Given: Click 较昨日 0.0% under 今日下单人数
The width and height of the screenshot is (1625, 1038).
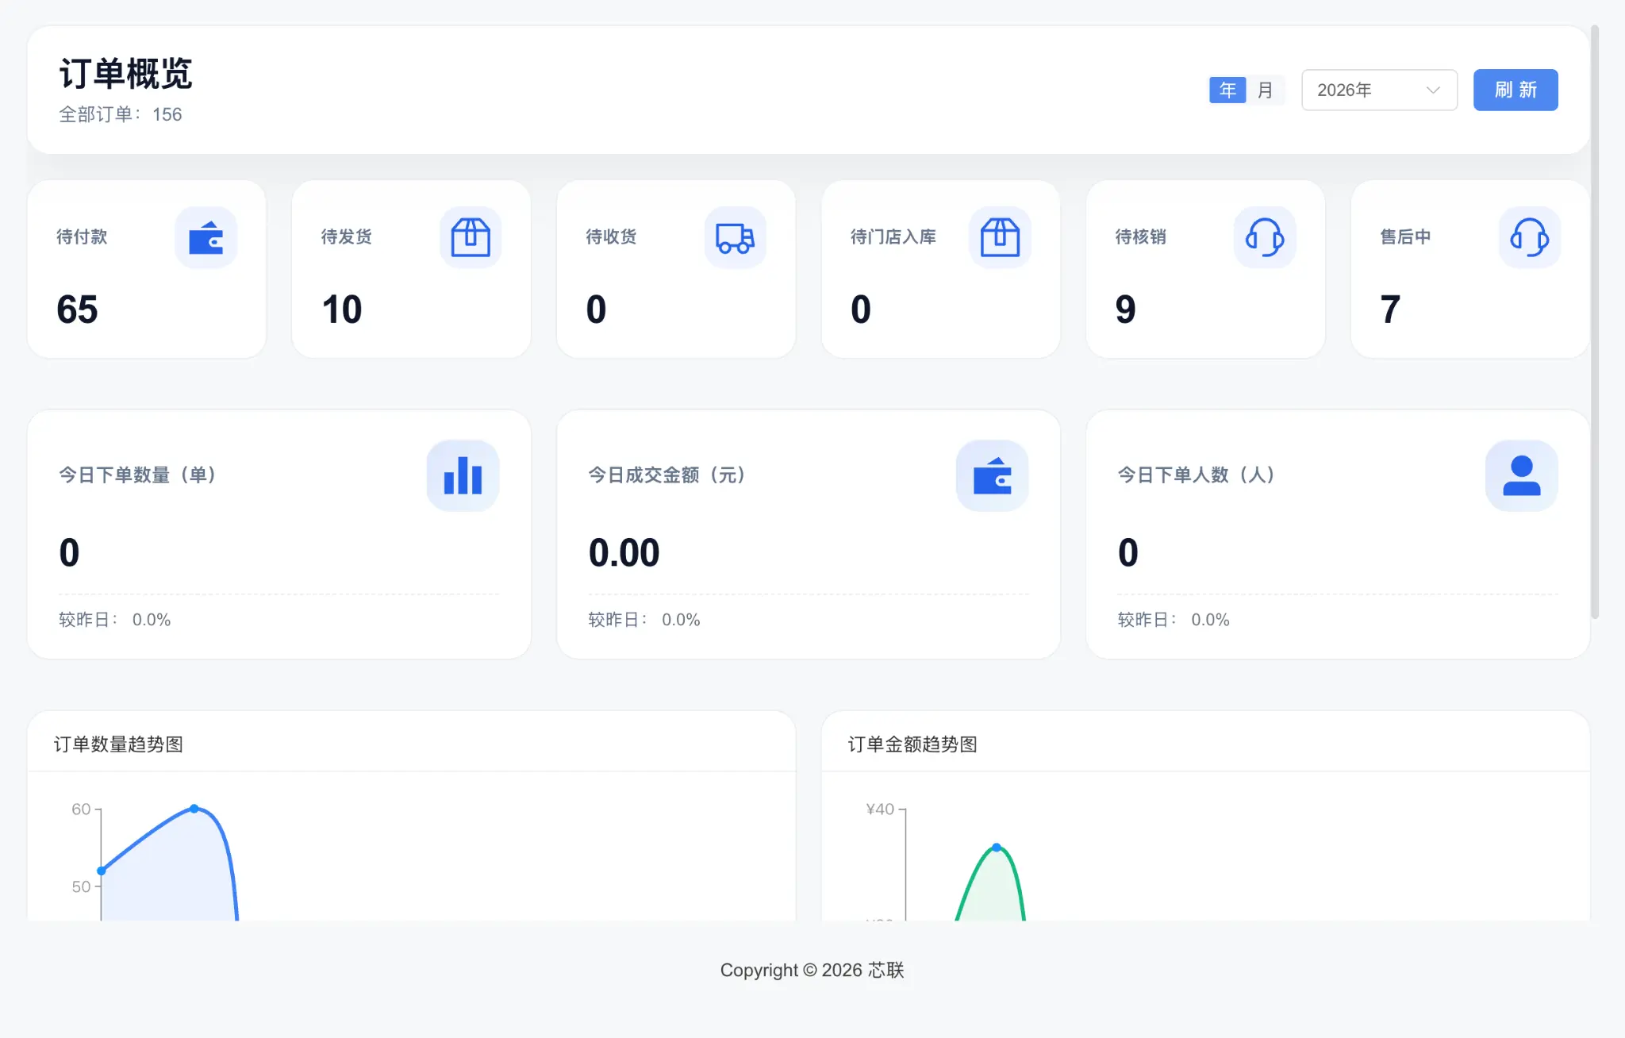Looking at the screenshot, I should click(x=1174, y=620).
